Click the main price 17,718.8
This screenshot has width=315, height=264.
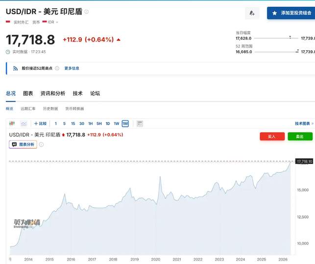pyautogui.click(x=30, y=40)
